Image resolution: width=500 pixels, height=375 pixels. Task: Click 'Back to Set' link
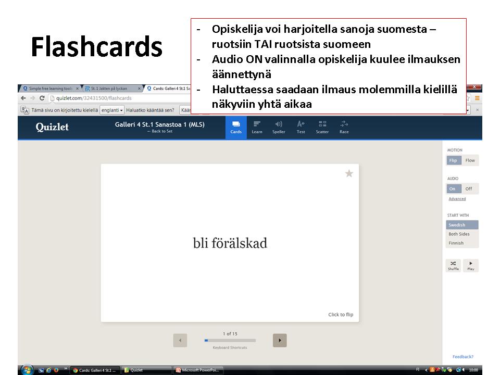pos(159,131)
